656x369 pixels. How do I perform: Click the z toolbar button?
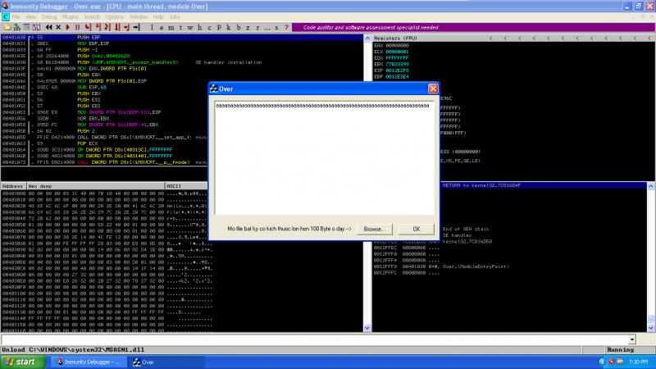point(248,28)
